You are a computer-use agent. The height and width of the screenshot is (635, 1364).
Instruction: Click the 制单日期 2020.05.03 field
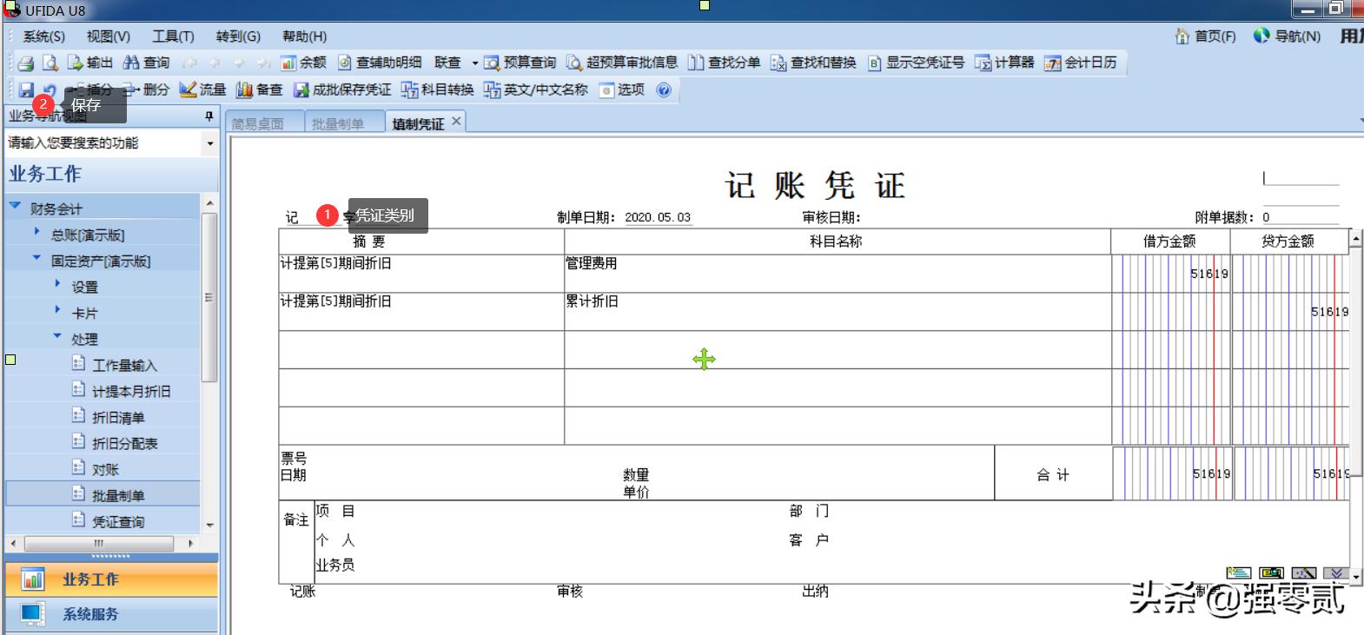pos(658,217)
